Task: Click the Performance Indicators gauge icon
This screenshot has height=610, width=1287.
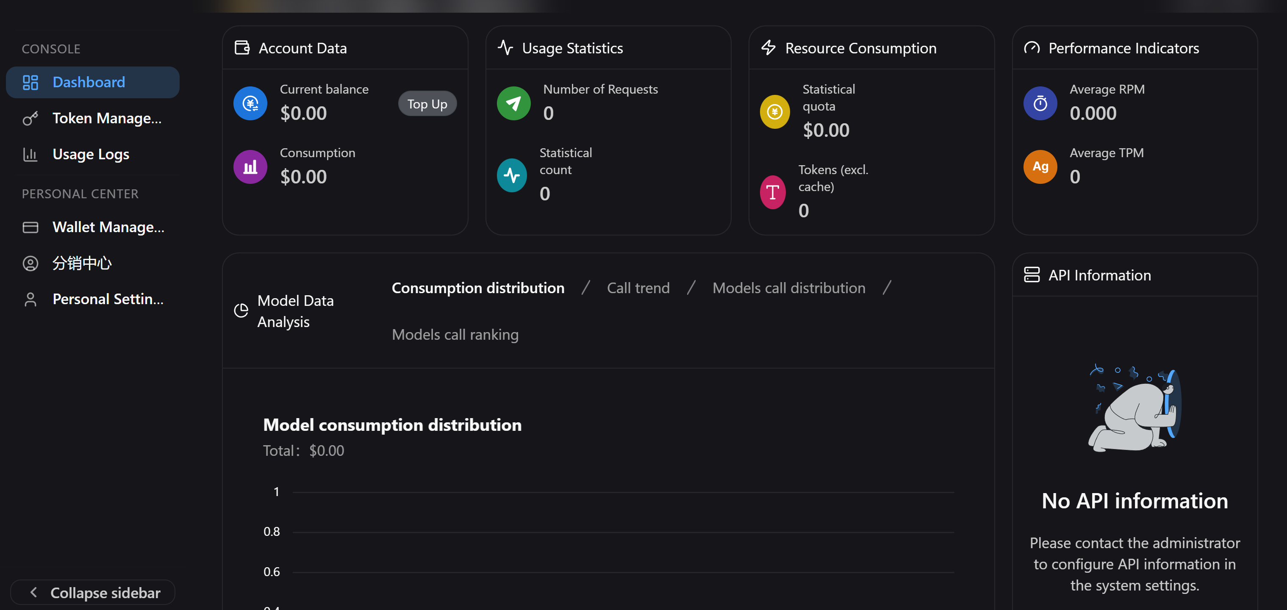Action: 1032,48
